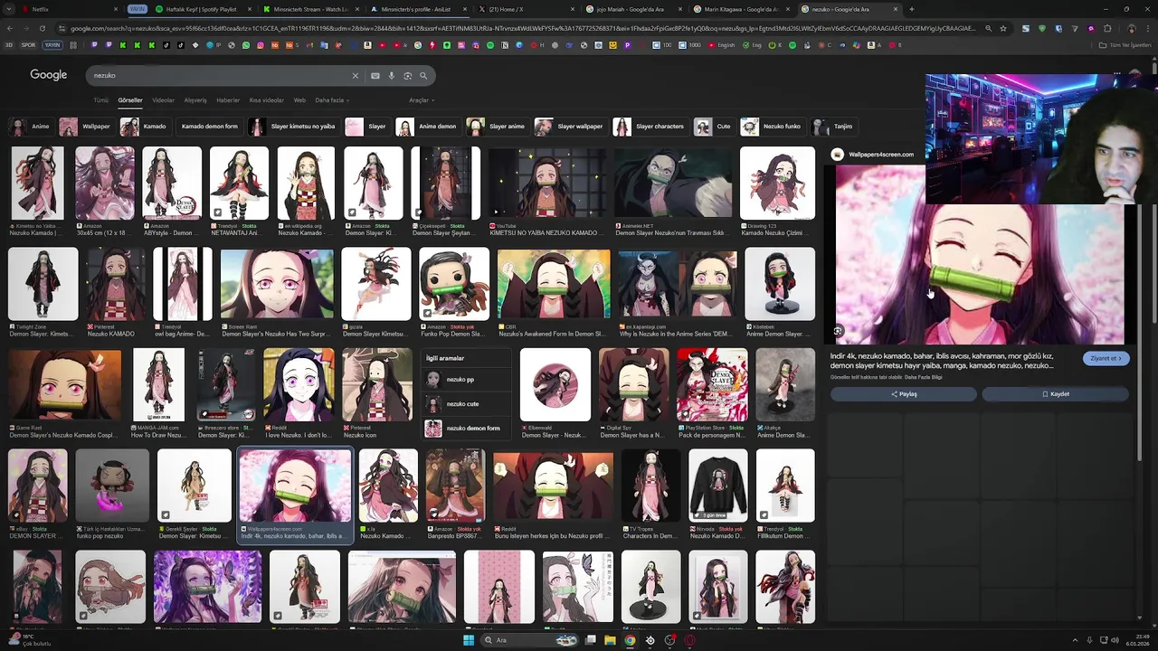
Task: Select the Kamado demon form chip
Action: [x=209, y=127]
